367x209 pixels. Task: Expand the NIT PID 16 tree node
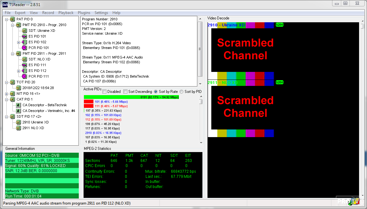point(7,94)
